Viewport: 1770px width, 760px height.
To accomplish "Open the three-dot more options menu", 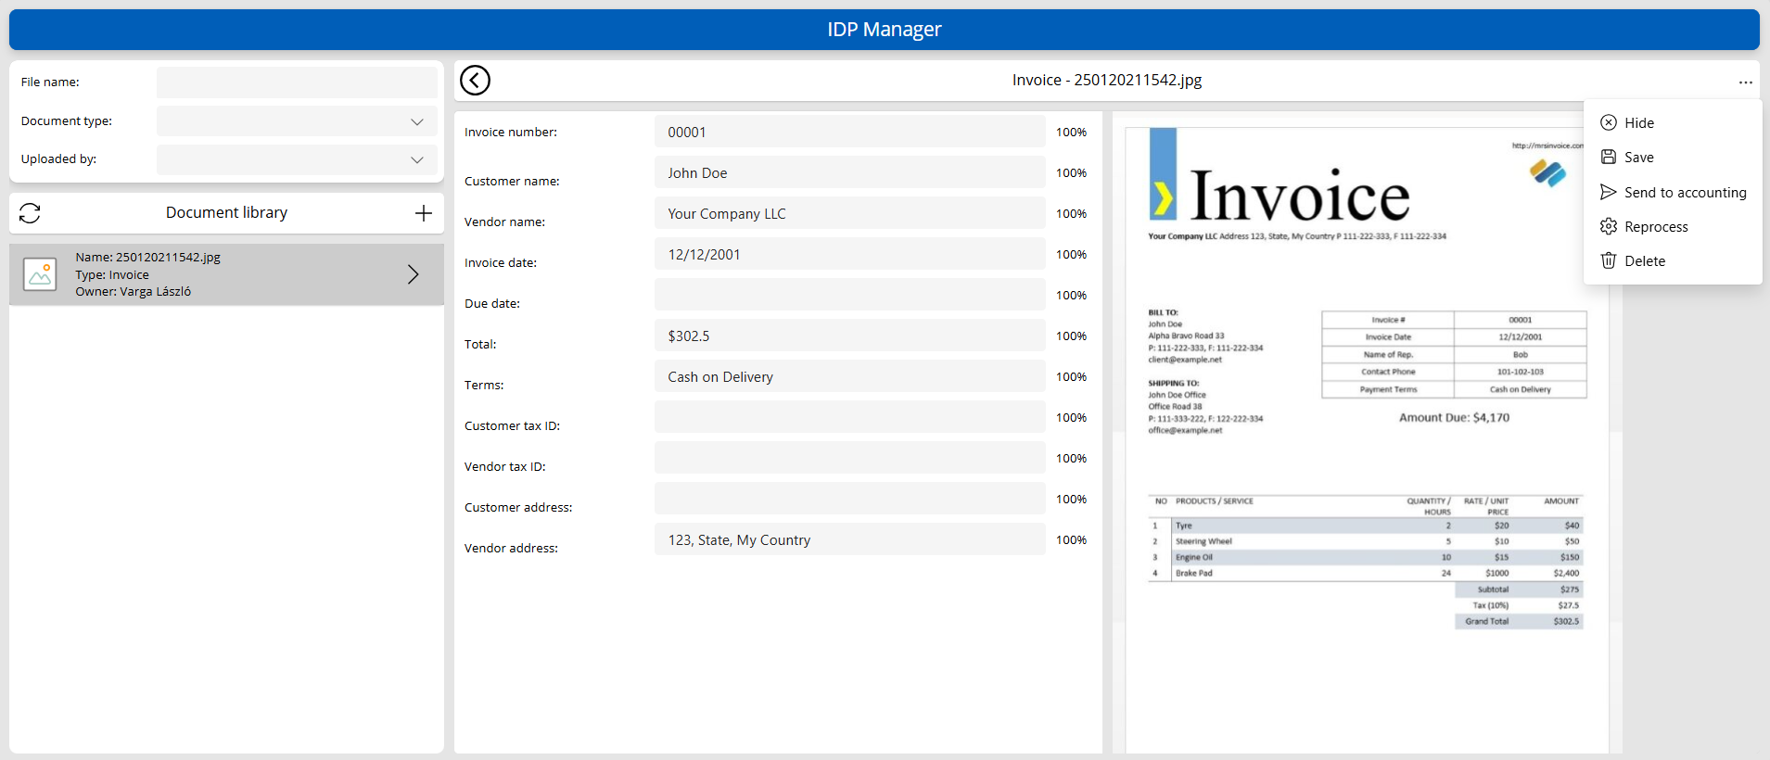I will point(1745,82).
